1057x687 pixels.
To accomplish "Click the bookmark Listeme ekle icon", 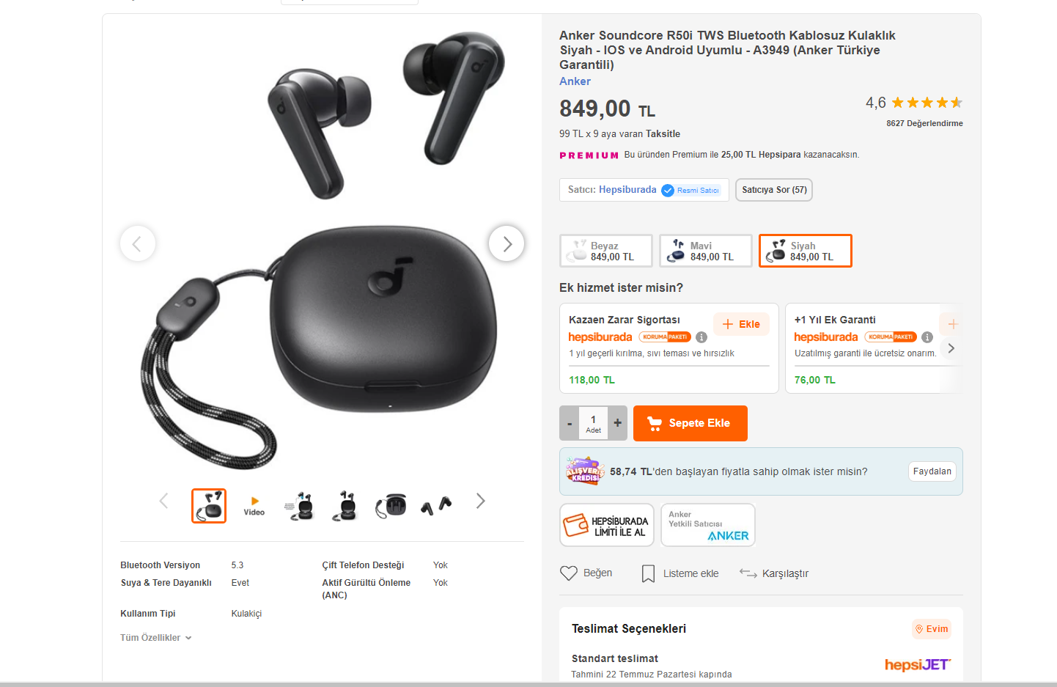I will (648, 573).
